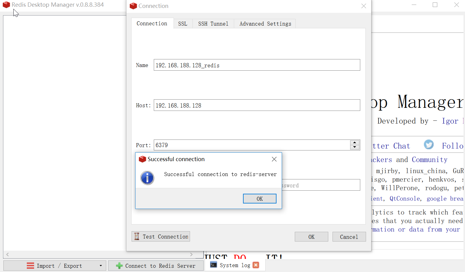
Task: Confirm the Connection dialog with OK
Action: click(x=311, y=237)
